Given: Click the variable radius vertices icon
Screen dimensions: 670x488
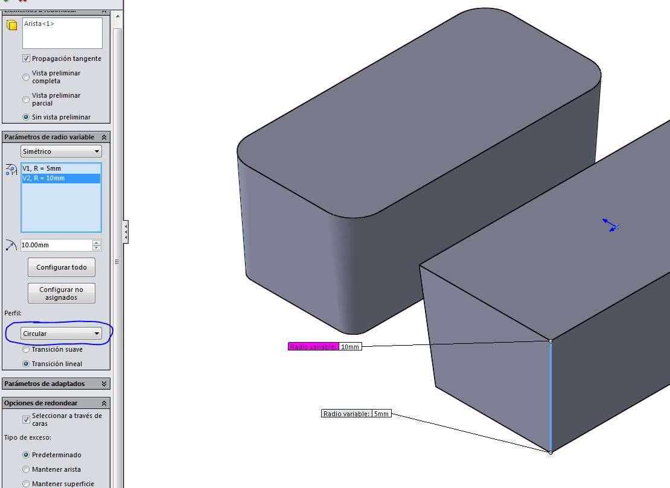Looking at the screenshot, I should point(11,170).
